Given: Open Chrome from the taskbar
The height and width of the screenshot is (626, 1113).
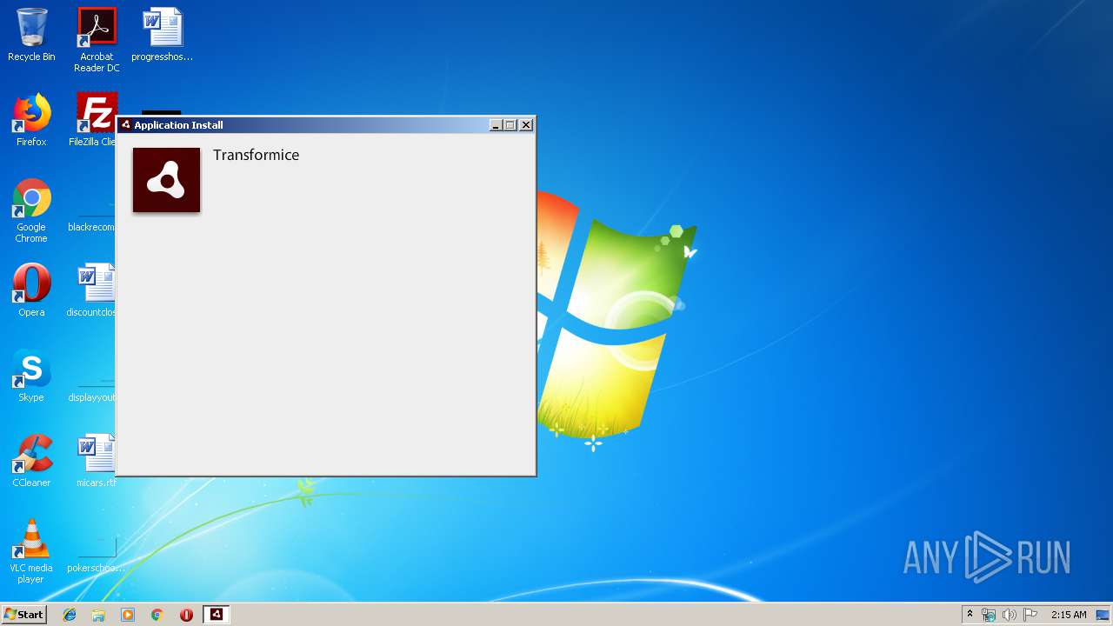Looking at the screenshot, I should pyautogui.click(x=157, y=615).
